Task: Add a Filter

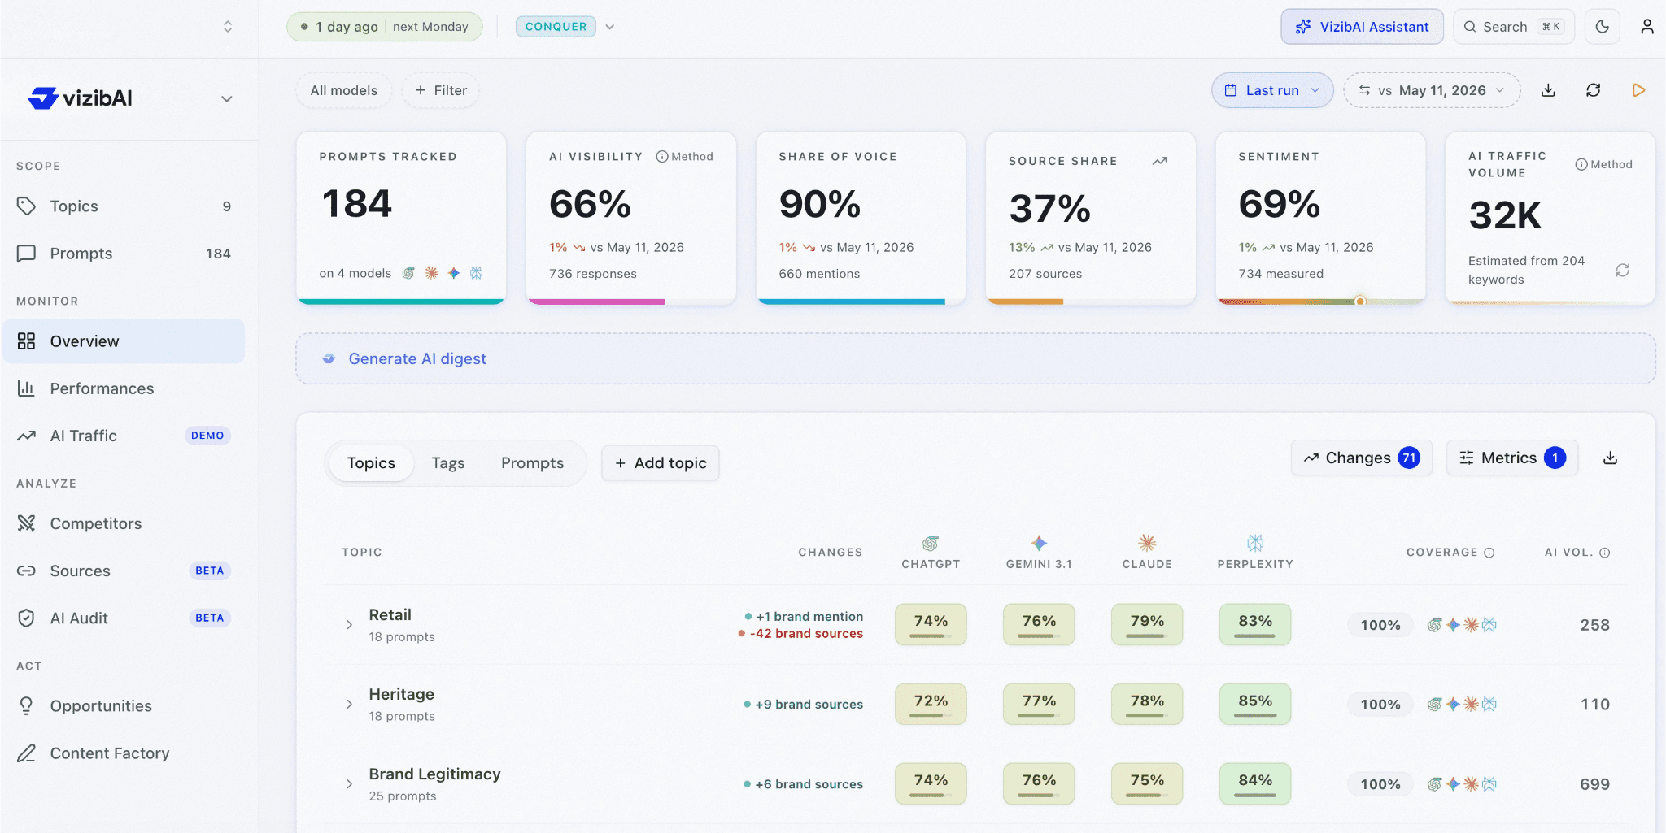Action: pos(441,90)
